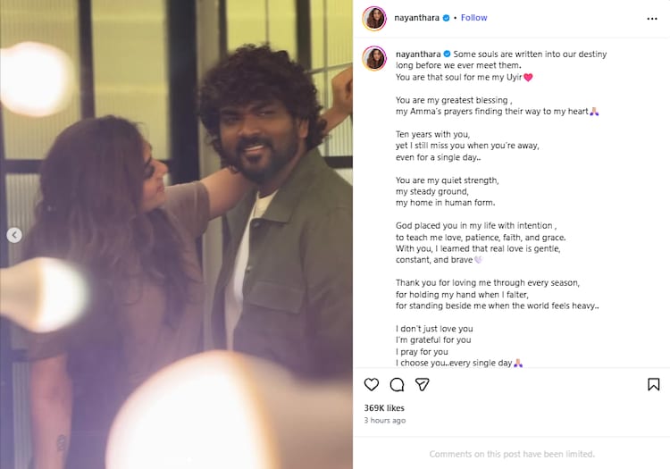Click the 3 hours ago timestamp

point(384,420)
